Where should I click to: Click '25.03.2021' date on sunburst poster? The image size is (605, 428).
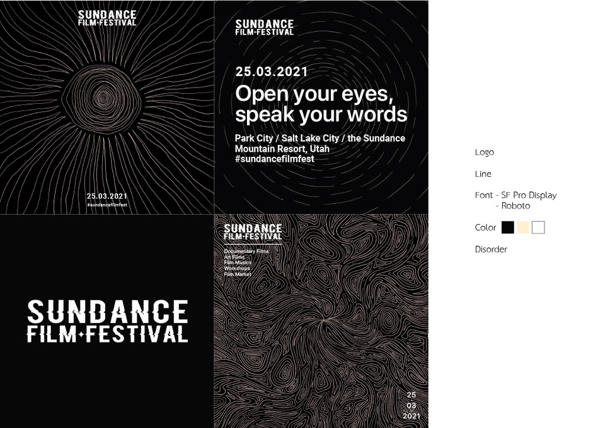[107, 196]
